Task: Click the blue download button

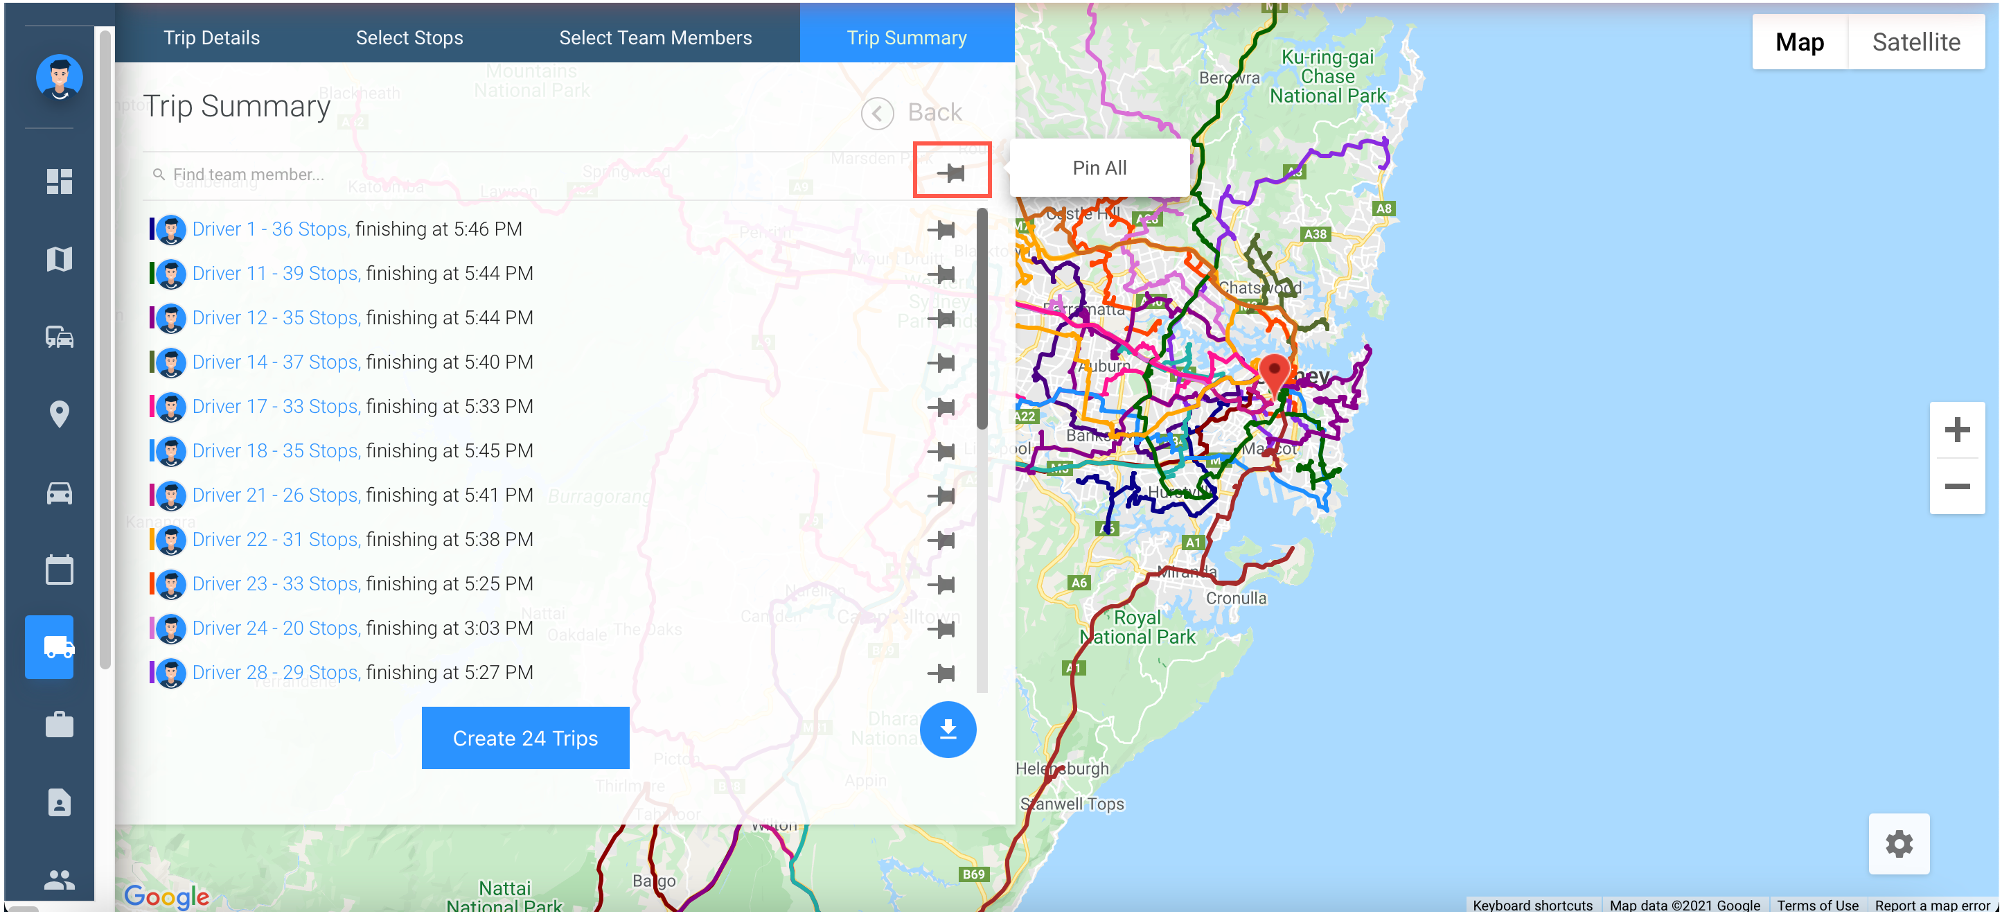Action: pos(948,730)
